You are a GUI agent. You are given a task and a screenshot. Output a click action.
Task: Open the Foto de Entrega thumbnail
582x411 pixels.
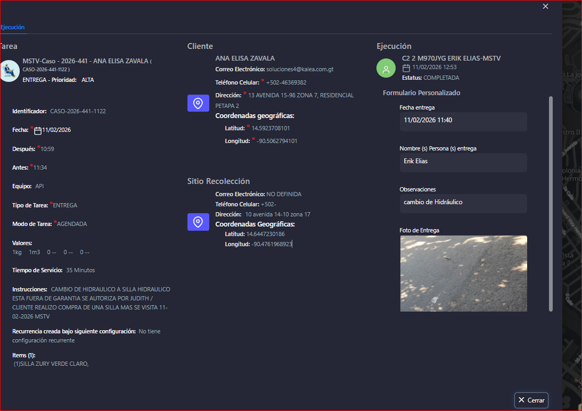point(463,273)
